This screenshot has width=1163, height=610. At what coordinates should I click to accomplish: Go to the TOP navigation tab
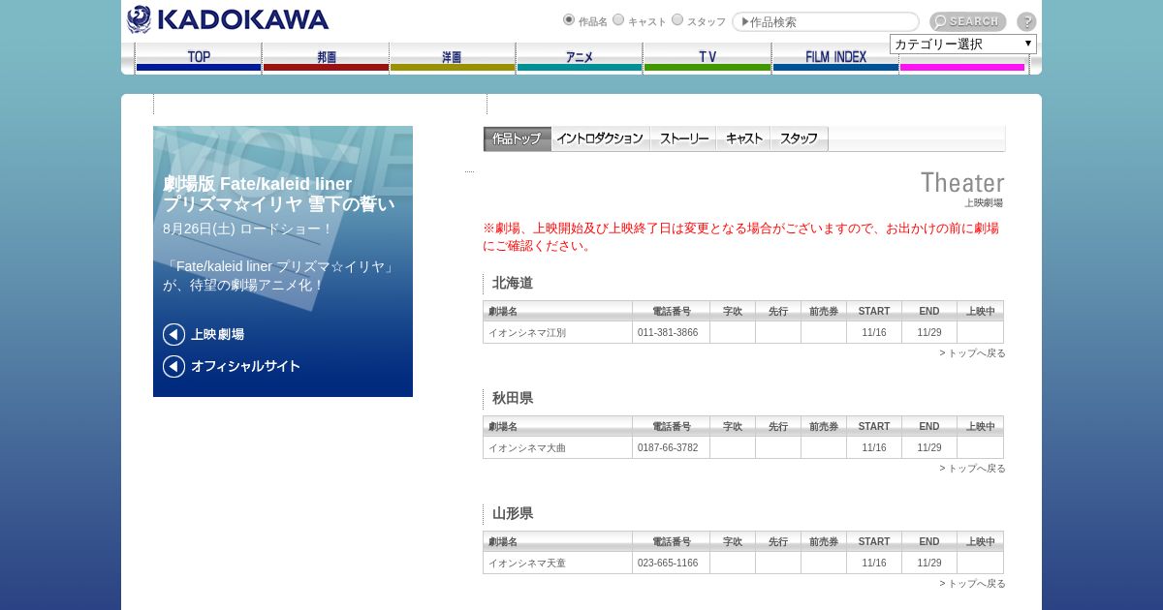tap(199, 58)
